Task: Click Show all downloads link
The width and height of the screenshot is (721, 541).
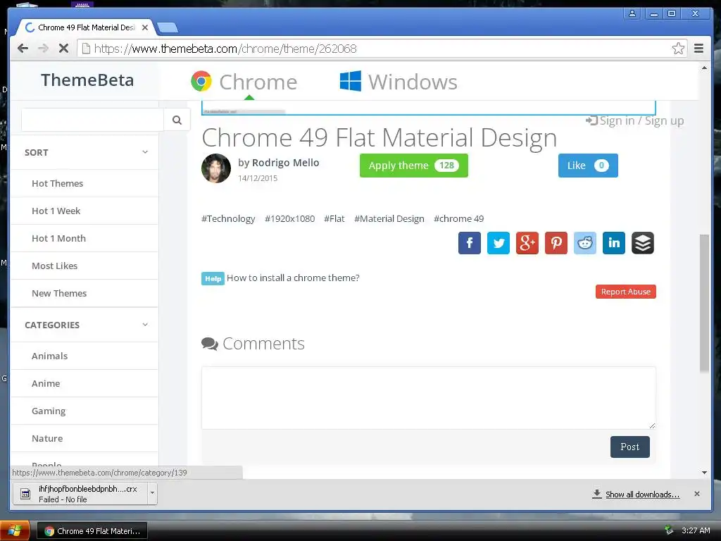Action: click(642, 495)
